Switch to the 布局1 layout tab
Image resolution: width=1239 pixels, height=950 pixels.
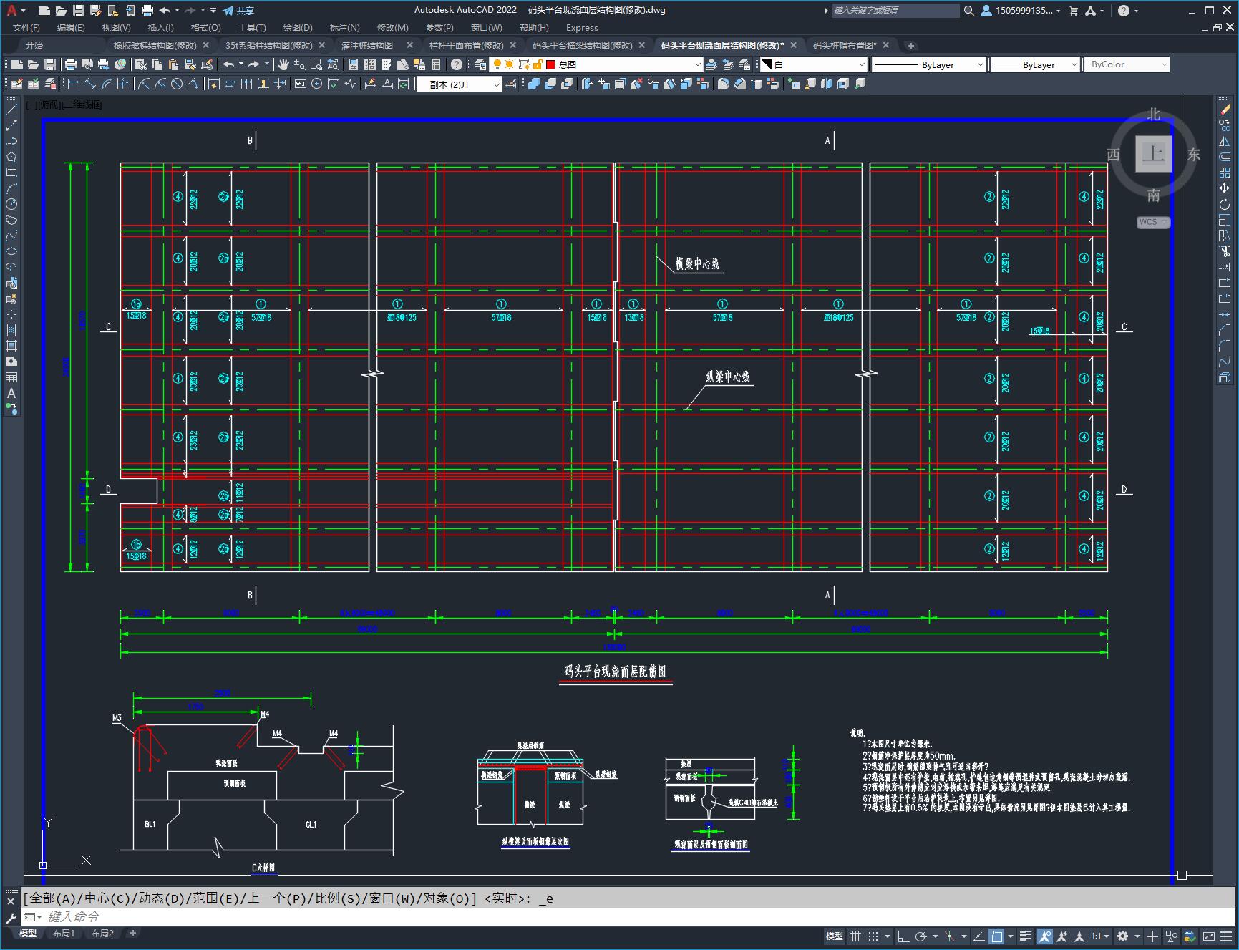pyautogui.click(x=64, y=933)
